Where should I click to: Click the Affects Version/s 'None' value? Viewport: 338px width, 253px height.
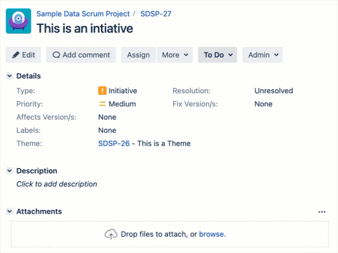coord(107,117)
